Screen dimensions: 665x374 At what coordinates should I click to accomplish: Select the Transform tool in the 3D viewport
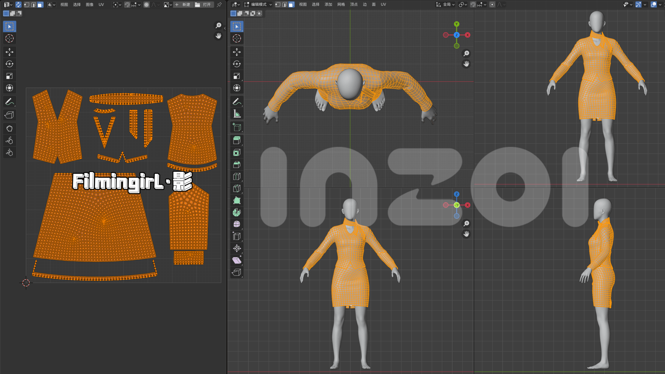237,88
